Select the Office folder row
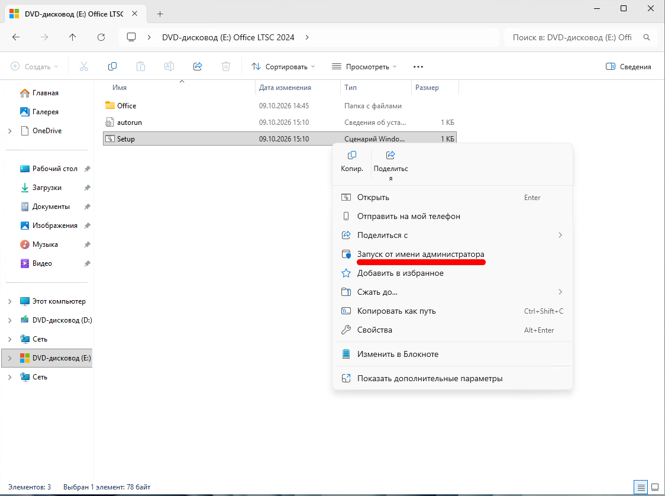This screenshot has height=496, width=665. pyautogui.click(x=280, y=105)
